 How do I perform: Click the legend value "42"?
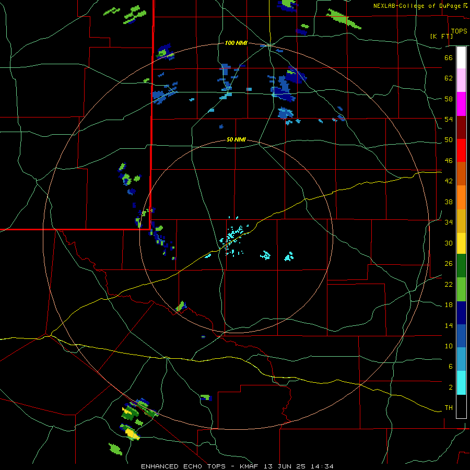(x=449, y=181)
